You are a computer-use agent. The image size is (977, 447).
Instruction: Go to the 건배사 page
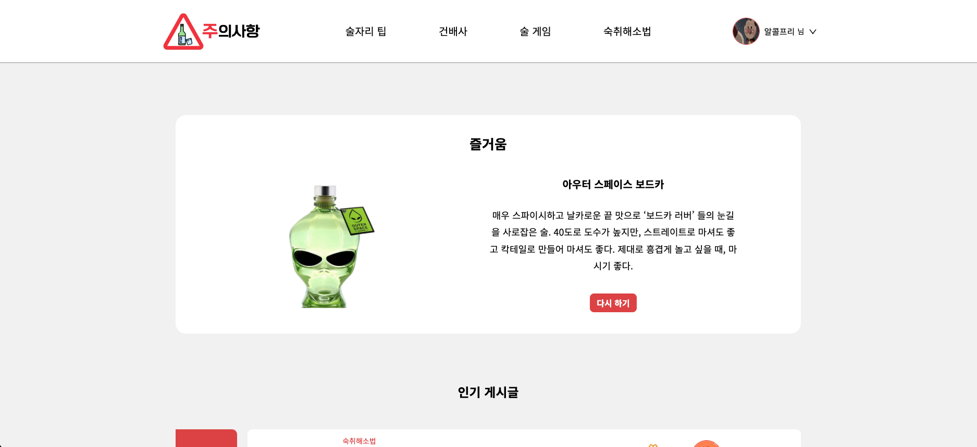point(453,31)
